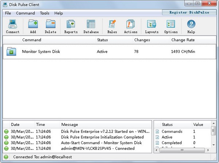This screenshot has width=219, height=163.
Task: Open the Actions settings
Action: tap(131, 26)
